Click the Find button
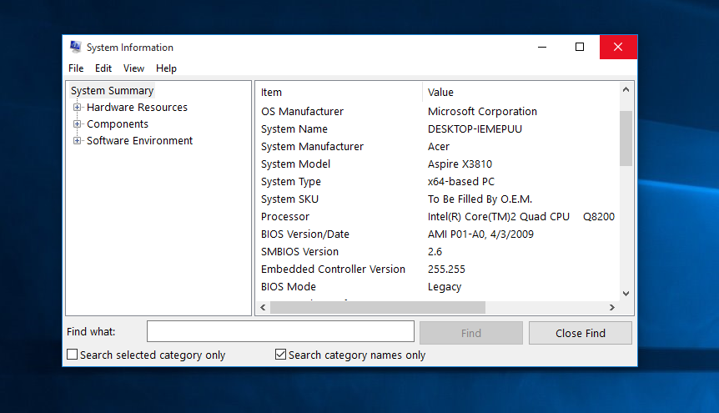Image resolution: width=719 pixels, height=413 pixels. click(471, 333)
